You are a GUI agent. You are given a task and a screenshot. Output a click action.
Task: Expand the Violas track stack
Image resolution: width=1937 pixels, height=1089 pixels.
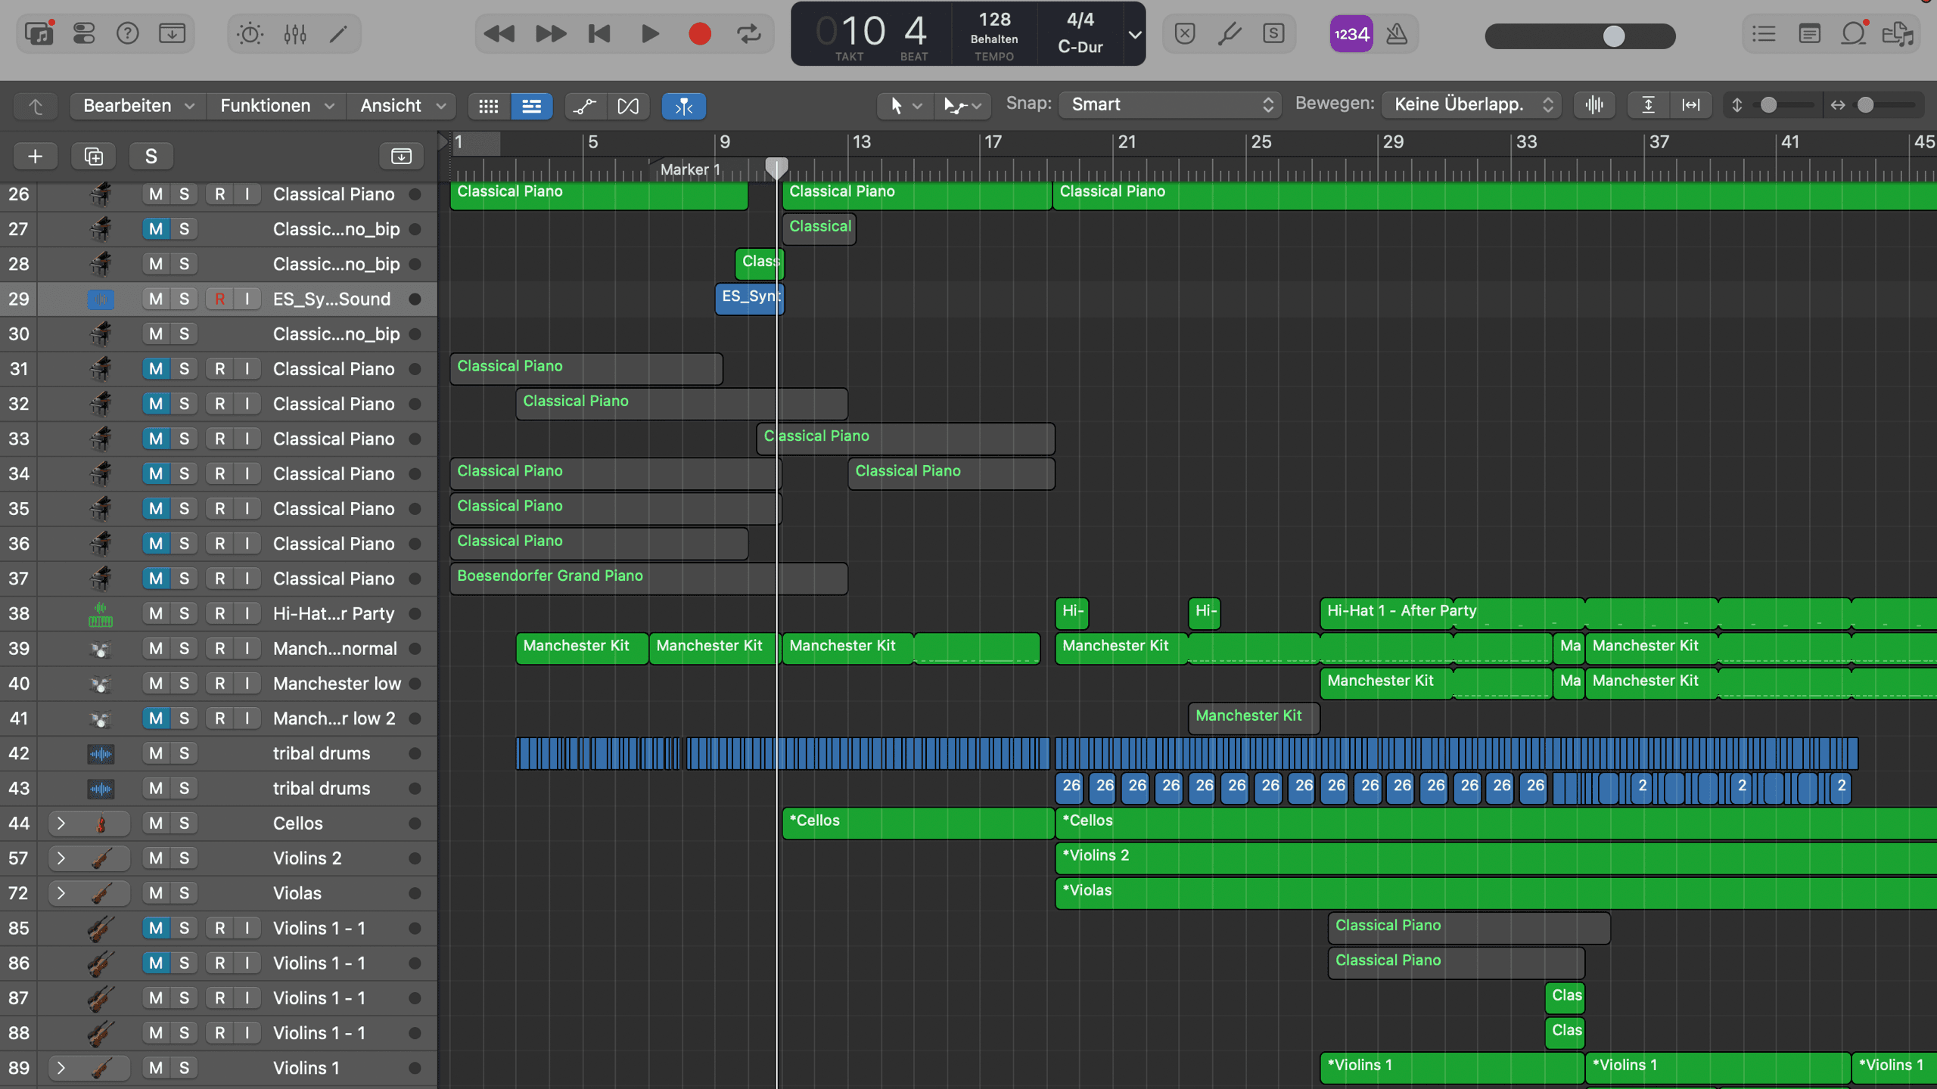pyautogui.click(x=61, y=893)
